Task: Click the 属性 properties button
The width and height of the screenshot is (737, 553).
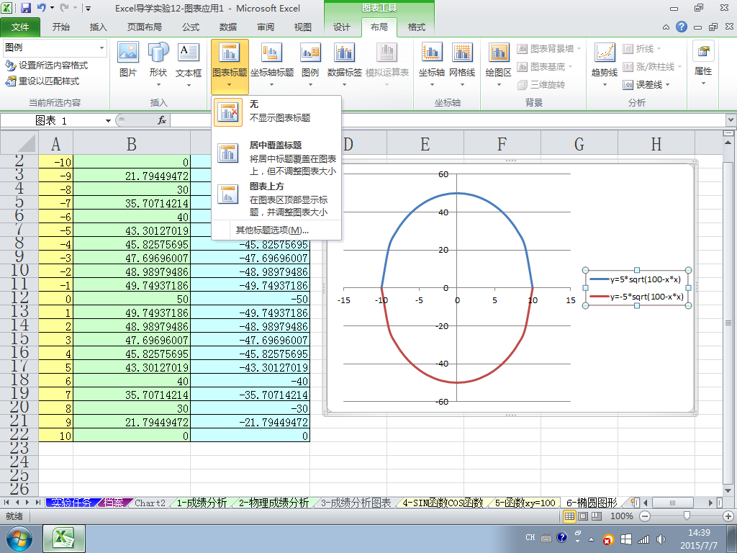Action: [x=703, y=63]
